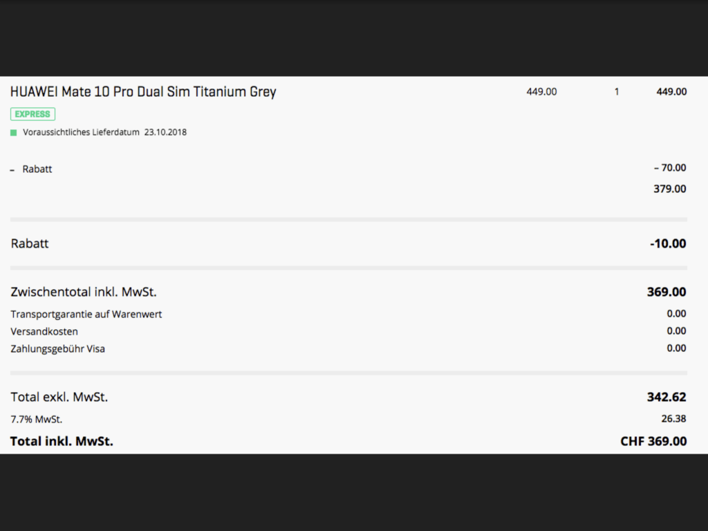The height and width of the screenshot is (531, 708).
Task: Select the item discount amount – 70.00
Action: pyautogui.click(x=669, y=167)
